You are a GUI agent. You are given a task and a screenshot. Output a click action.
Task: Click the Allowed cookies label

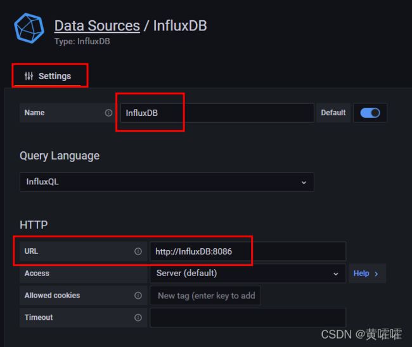pos(52,296)
